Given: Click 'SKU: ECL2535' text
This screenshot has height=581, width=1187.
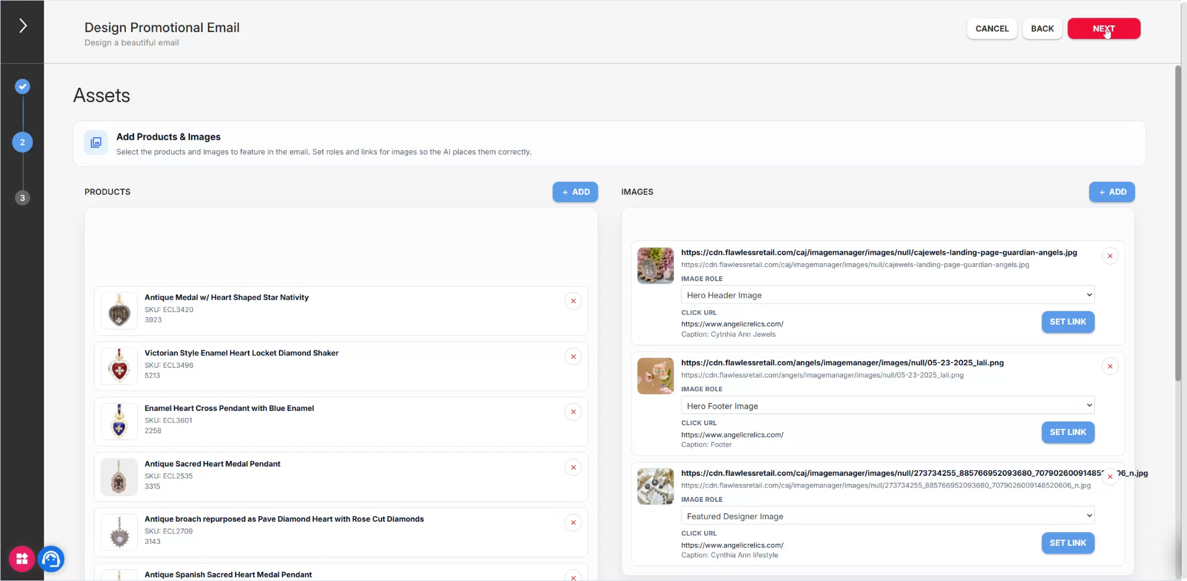Looking at the screenshot, I should (x=169, y=476).
